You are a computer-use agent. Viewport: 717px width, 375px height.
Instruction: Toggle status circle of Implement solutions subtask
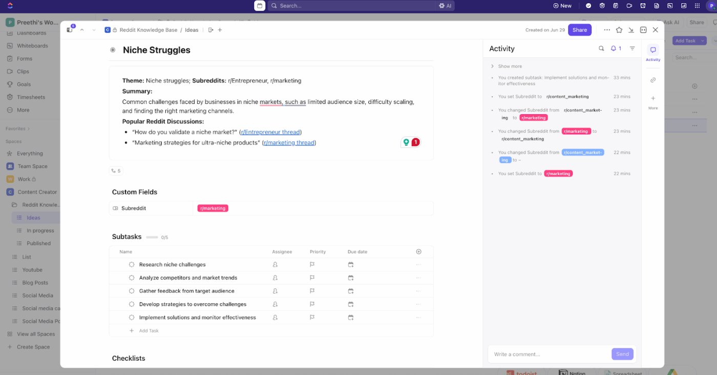[x=132, y=317]
